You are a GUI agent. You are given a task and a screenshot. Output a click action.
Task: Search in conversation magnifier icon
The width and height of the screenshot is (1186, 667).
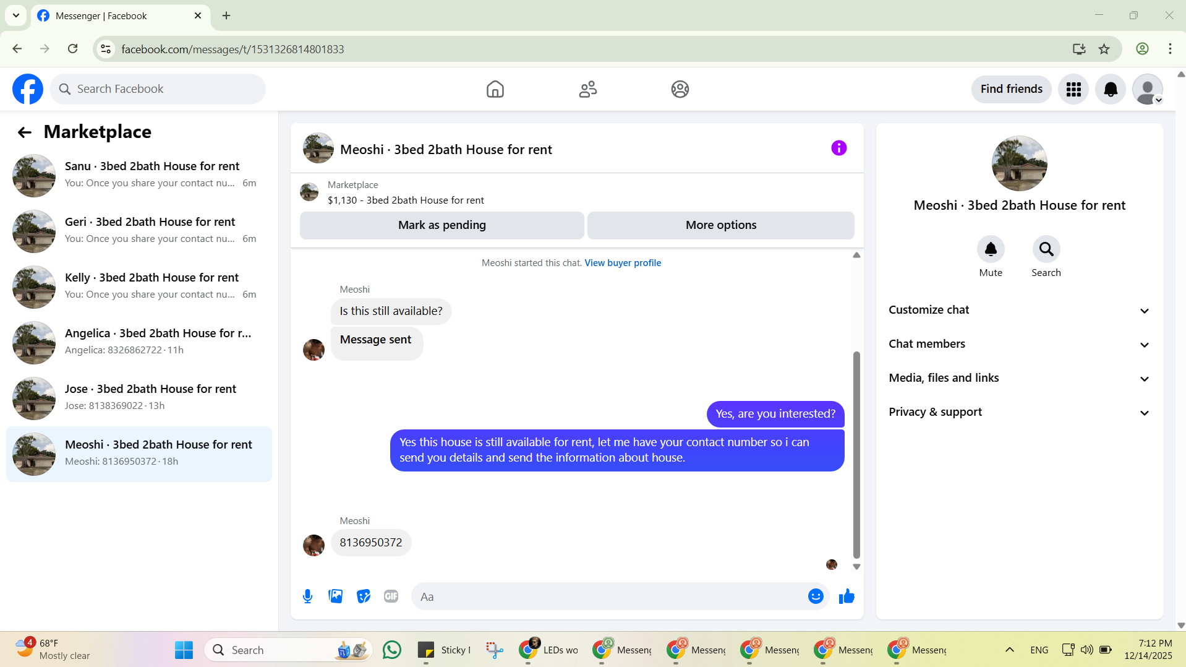tap(1046, 249)
